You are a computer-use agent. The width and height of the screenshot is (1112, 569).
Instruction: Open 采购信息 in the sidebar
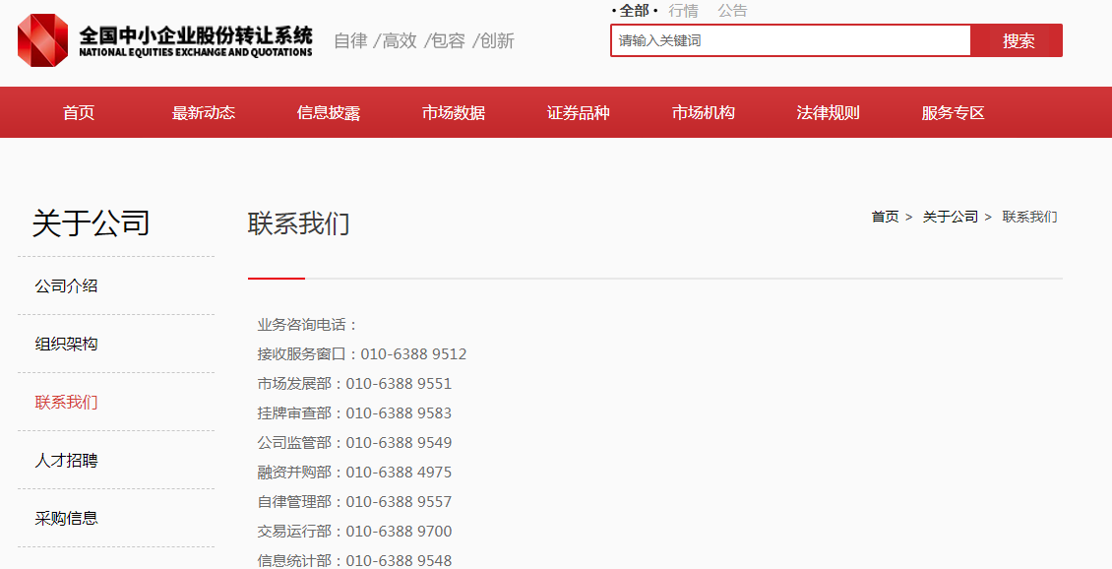coord(67,519)
